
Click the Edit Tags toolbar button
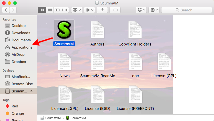pos(115,10)
